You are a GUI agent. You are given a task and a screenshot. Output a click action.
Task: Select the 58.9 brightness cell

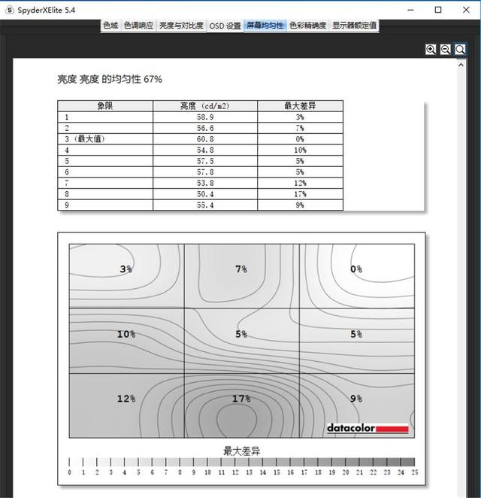click(x=205, y=117)
